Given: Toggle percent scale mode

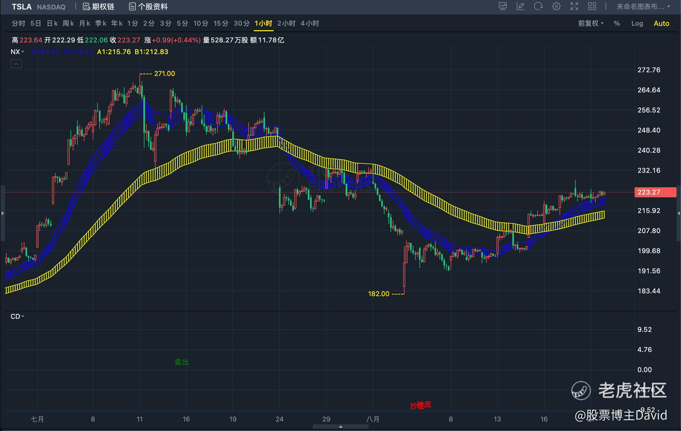Looking at the screenshot, I should point(617,23).
